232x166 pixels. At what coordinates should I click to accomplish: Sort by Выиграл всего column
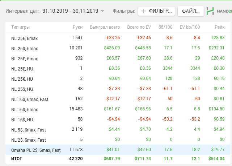tap(105, 27)
